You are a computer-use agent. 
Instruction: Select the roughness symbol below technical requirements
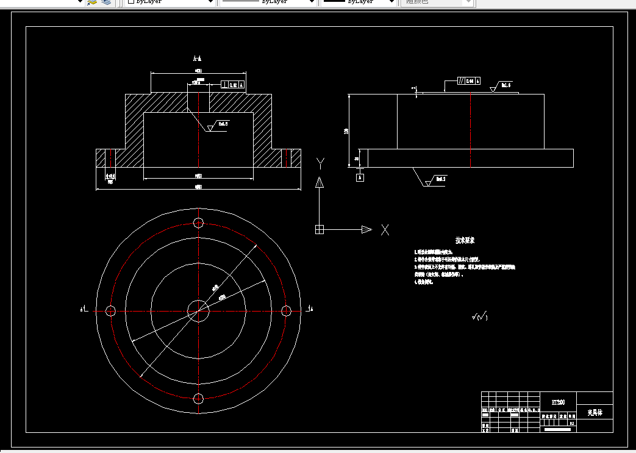pyautogui.click(x=480, y=317)
